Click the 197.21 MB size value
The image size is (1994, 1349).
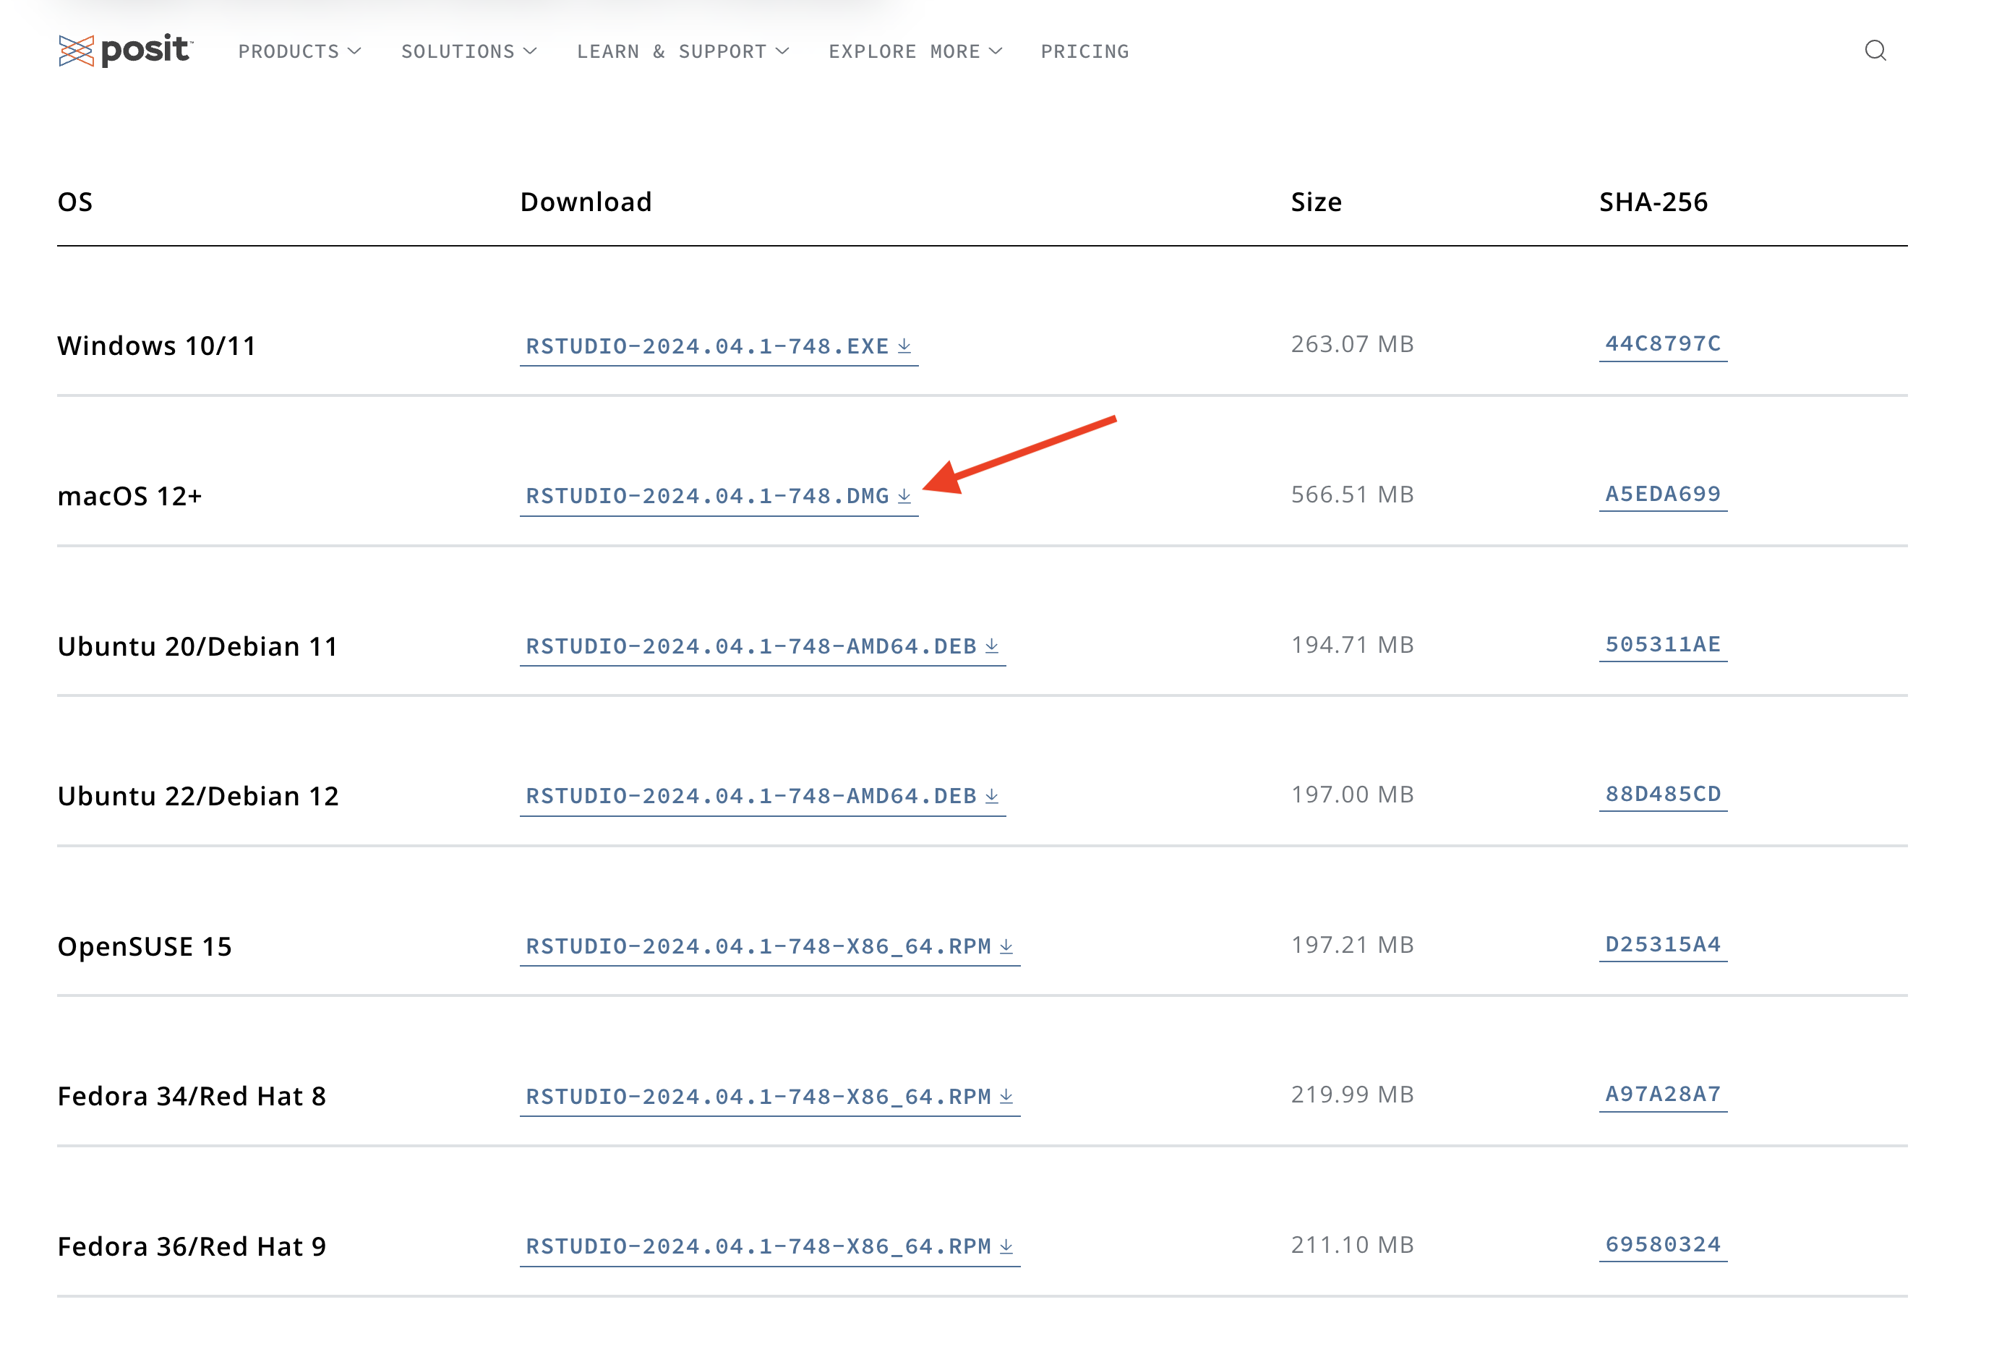(1352, 945)
